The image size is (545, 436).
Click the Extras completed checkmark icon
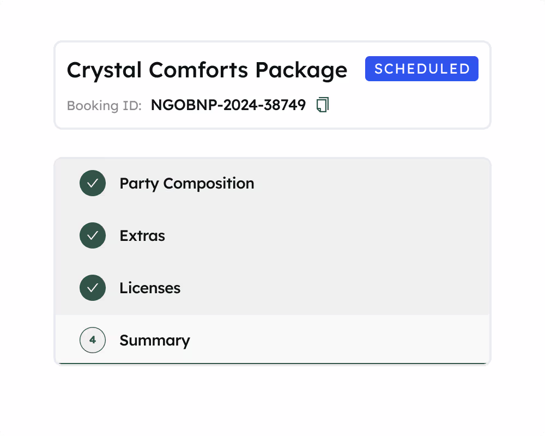pyautogui.click(x=93, y=235)
